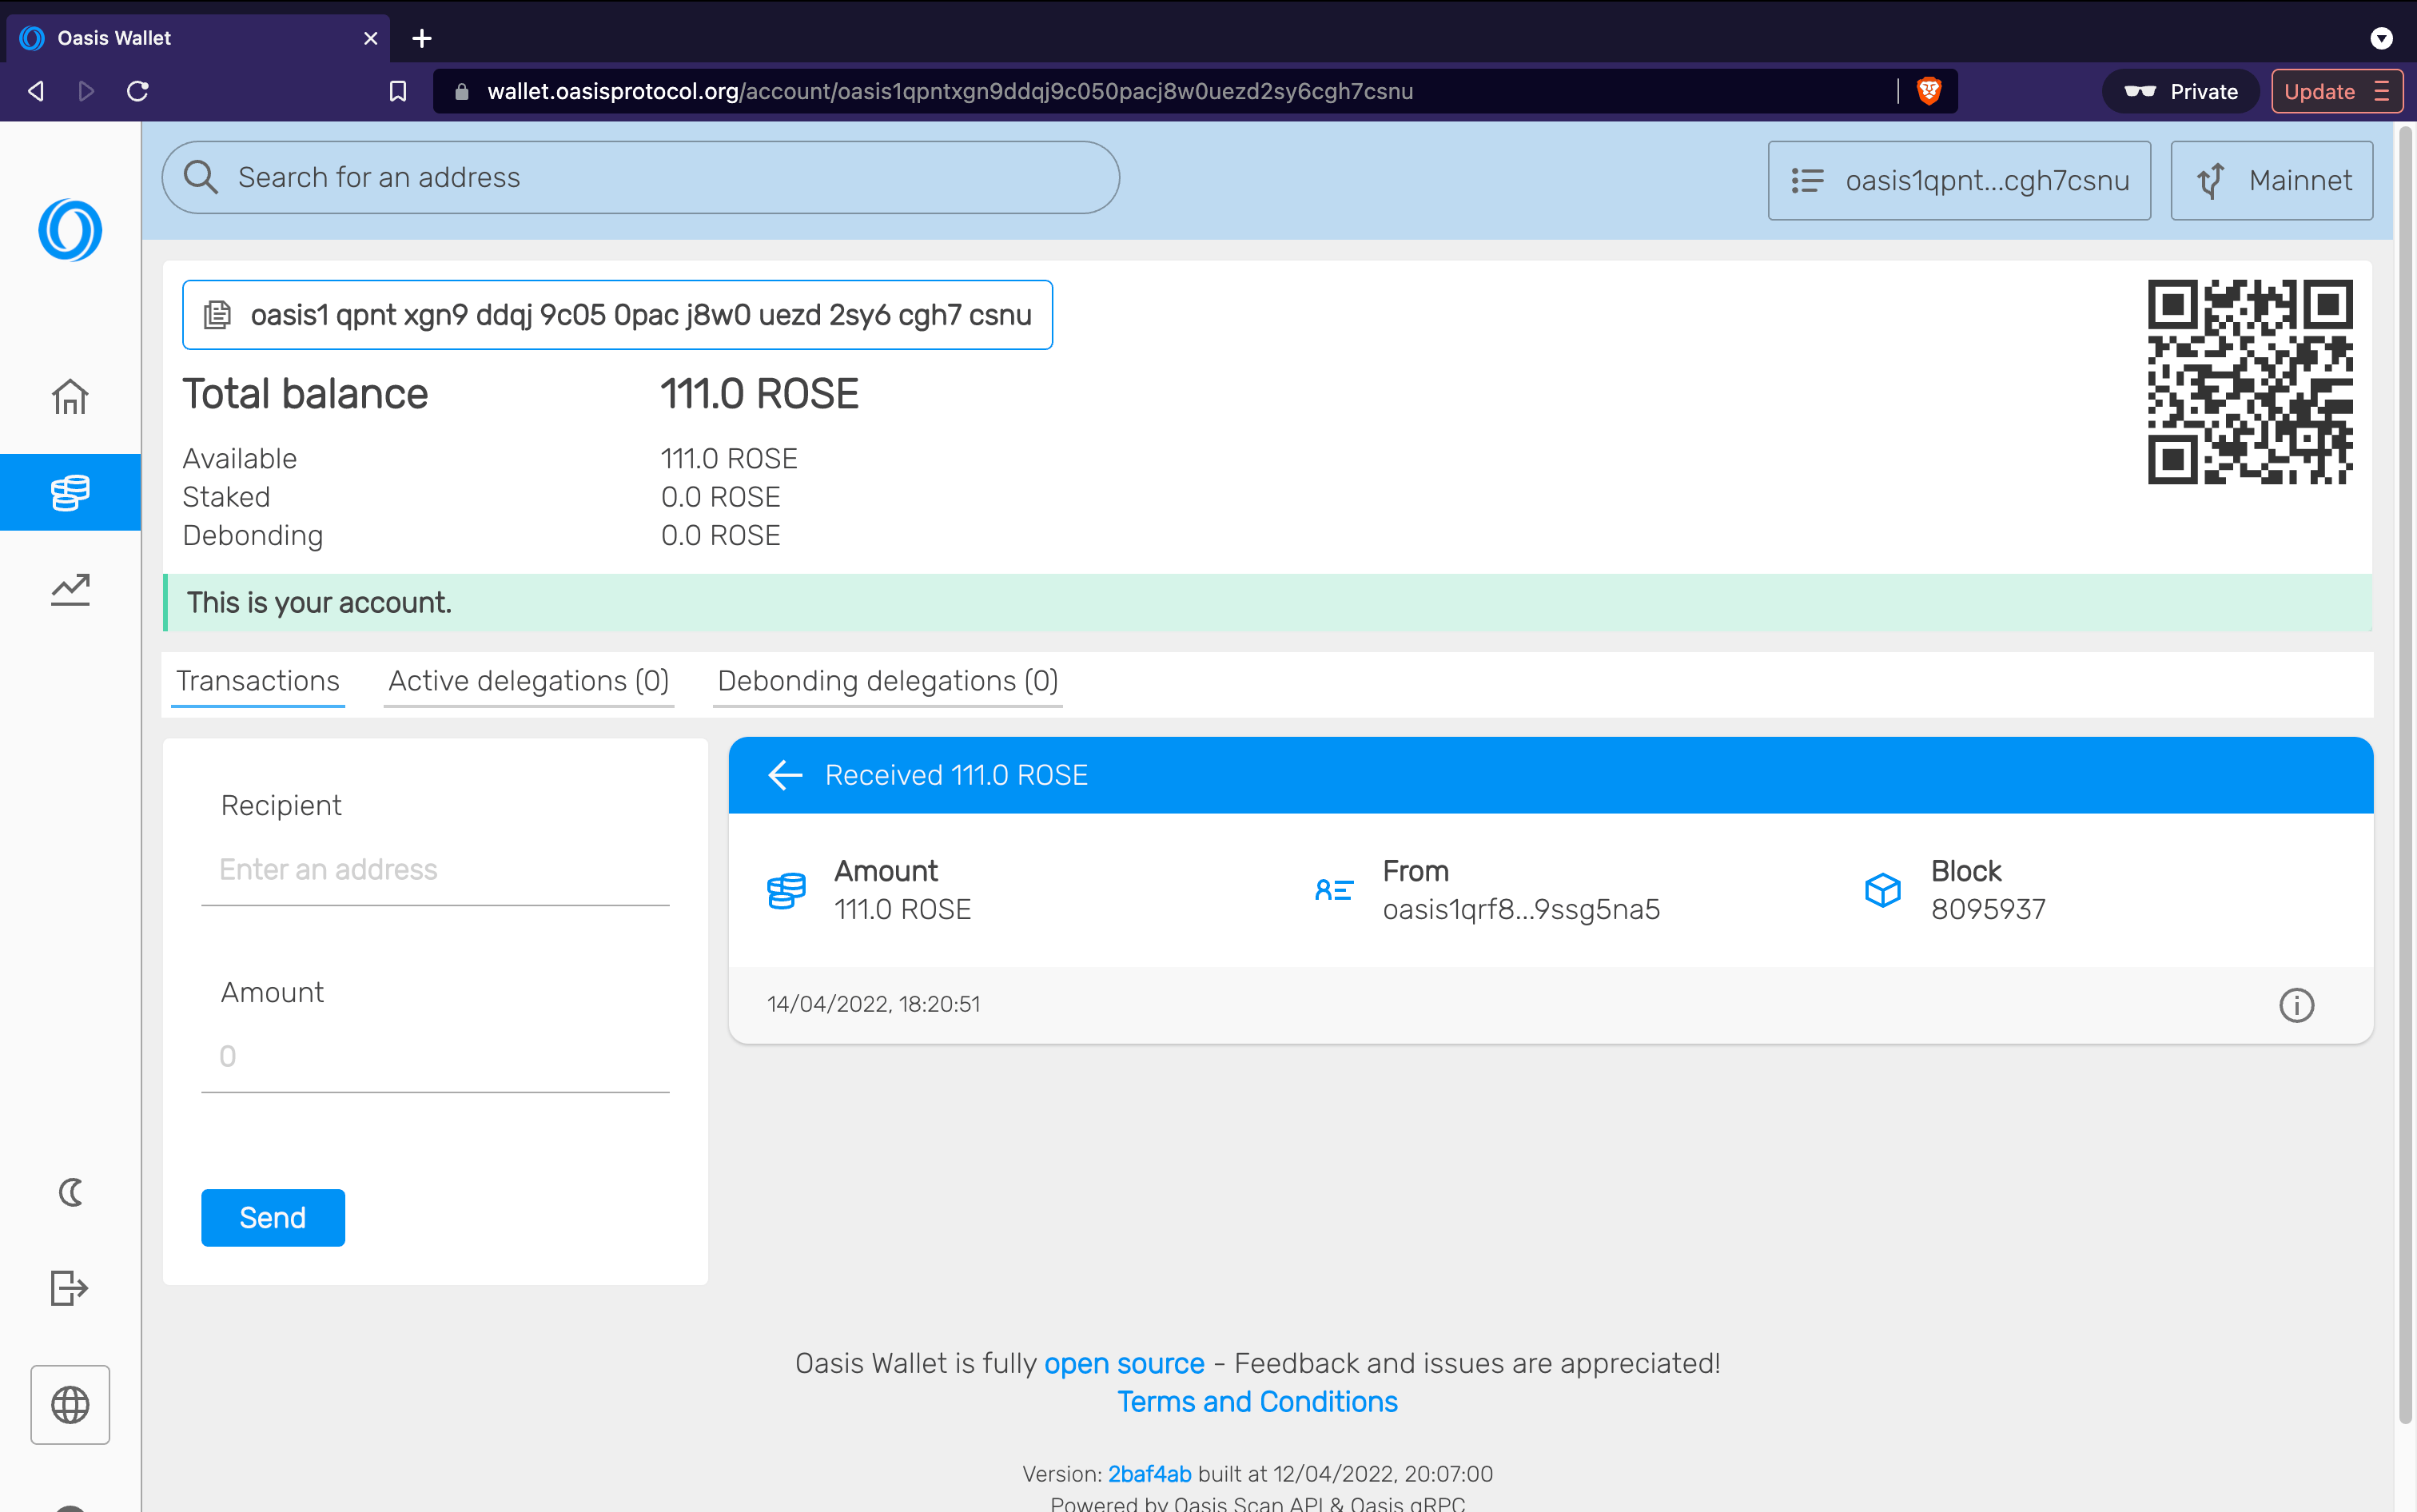Toggle dark mode moon icon
Image resolution: width=2417 pixels, height=1512 pixels.
tap(70, 1192)
